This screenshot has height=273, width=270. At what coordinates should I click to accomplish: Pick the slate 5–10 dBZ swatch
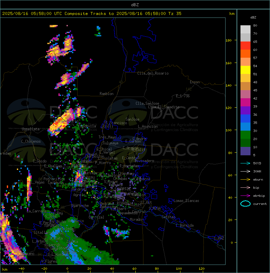pyautogui.click(x=245, y=151)
